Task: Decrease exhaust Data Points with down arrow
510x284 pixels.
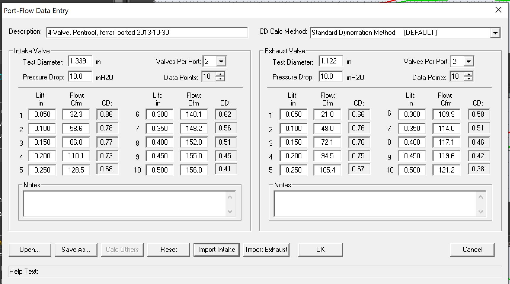Action: click(x=468, y=79)
